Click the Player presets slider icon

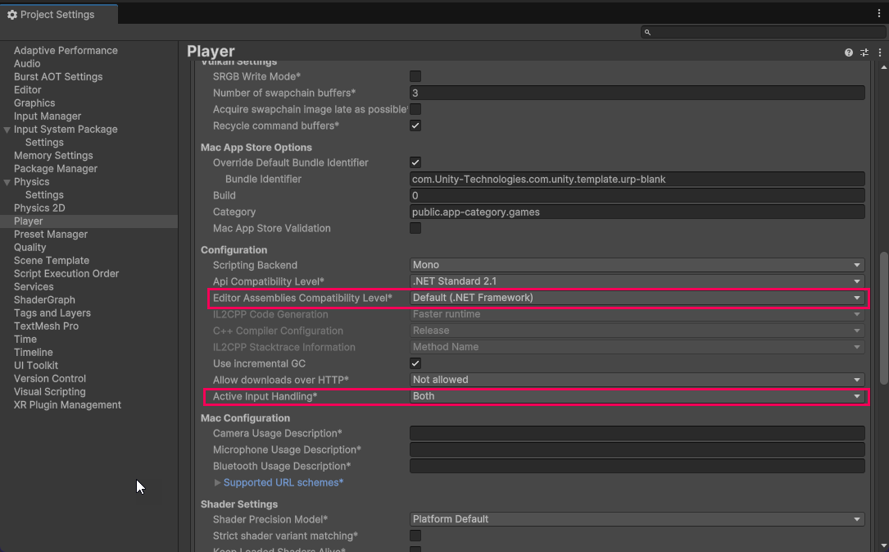pyautogui.click(x=864, y=52)
